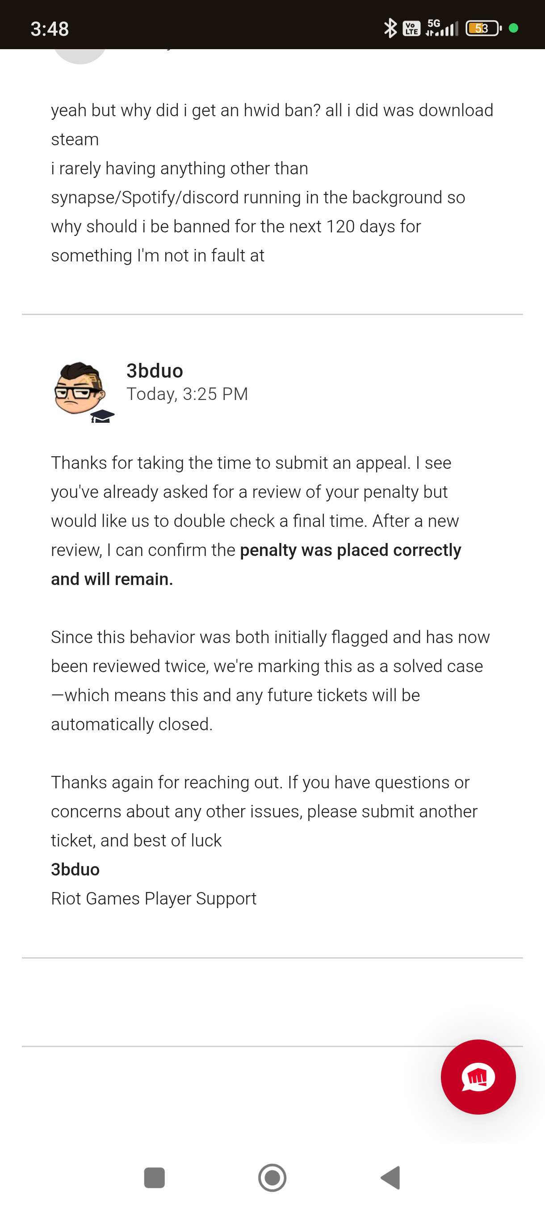Tap the user message about the hwid ban
The width and height of the screenshot is (545, 1212).
click(x=272, y=182)
